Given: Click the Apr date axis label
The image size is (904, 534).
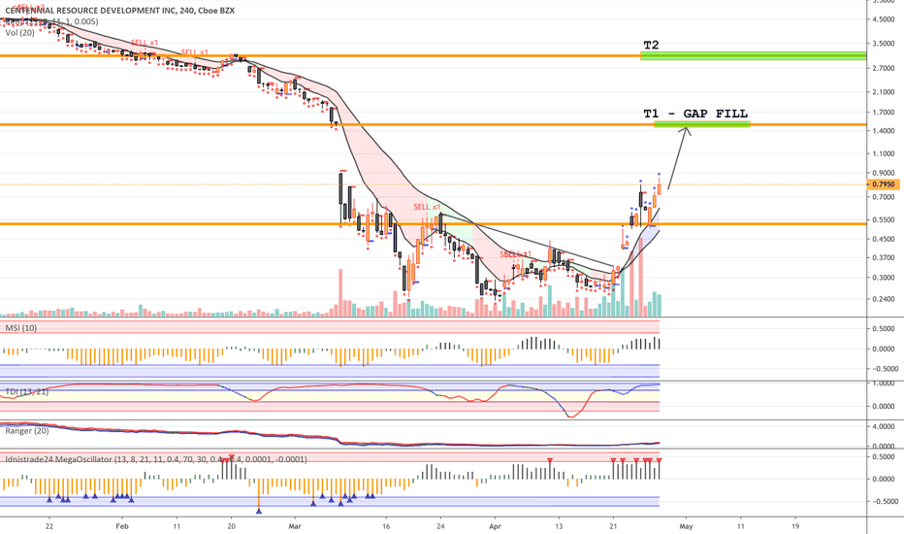Looking at the screenshot, I should 495,526.
